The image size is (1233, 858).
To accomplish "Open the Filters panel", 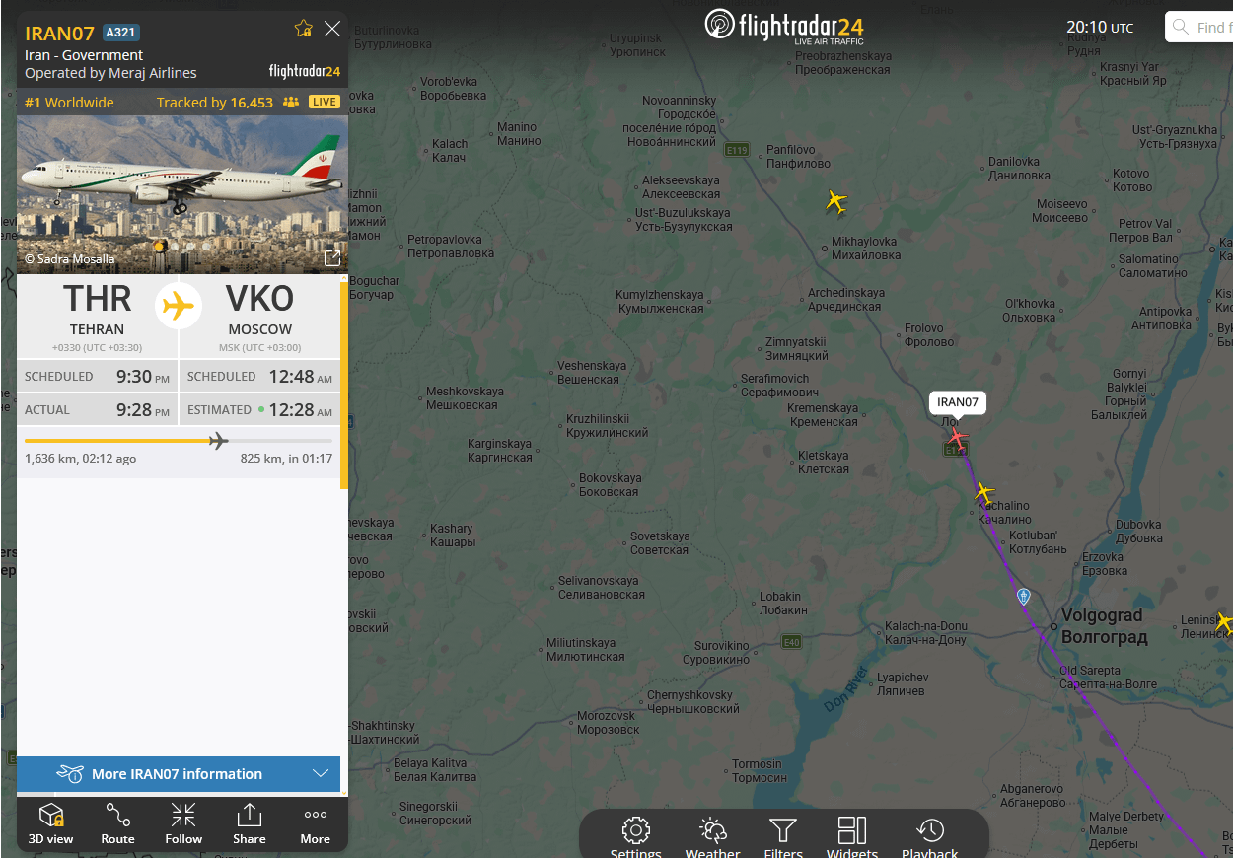I will pos(783,836).
